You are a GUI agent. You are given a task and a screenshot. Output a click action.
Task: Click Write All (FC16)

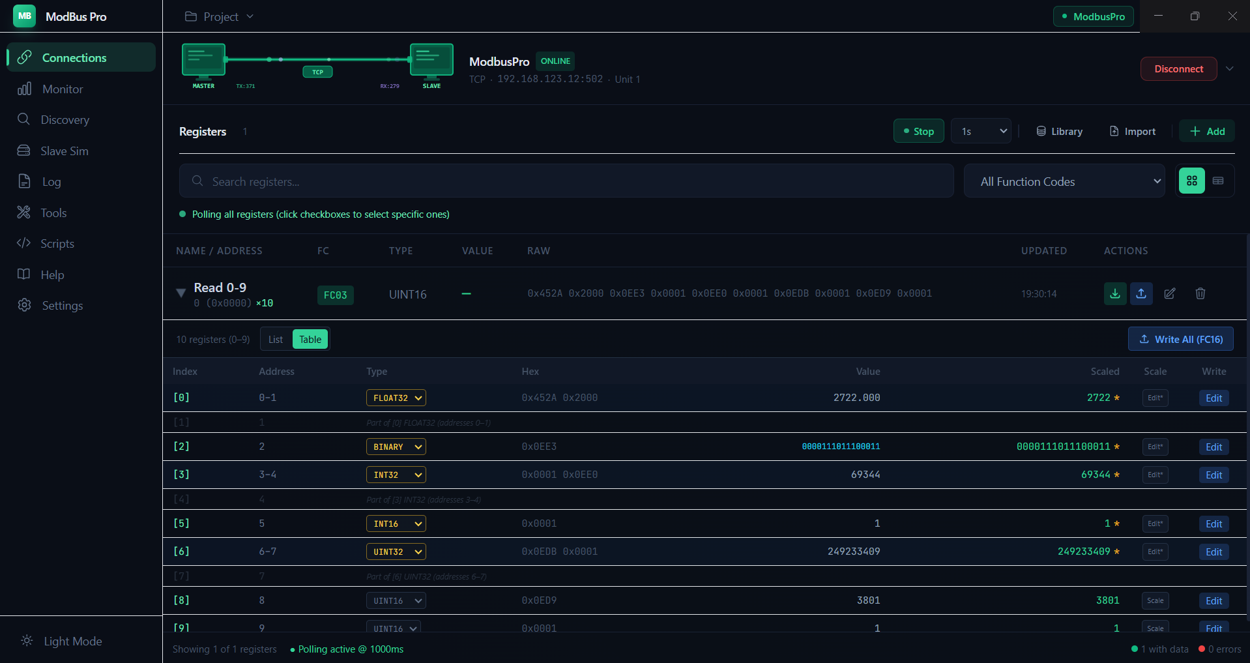point(1180,339)
